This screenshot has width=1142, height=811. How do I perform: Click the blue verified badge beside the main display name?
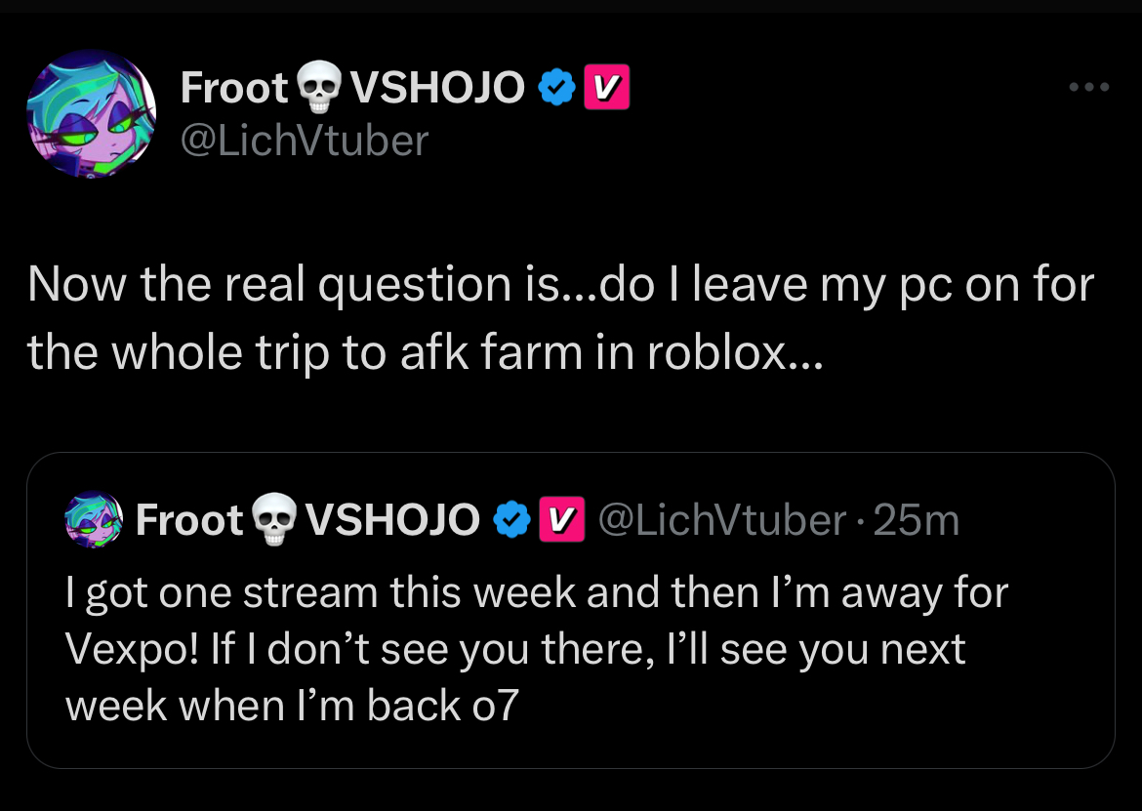[x=555, y=89]
